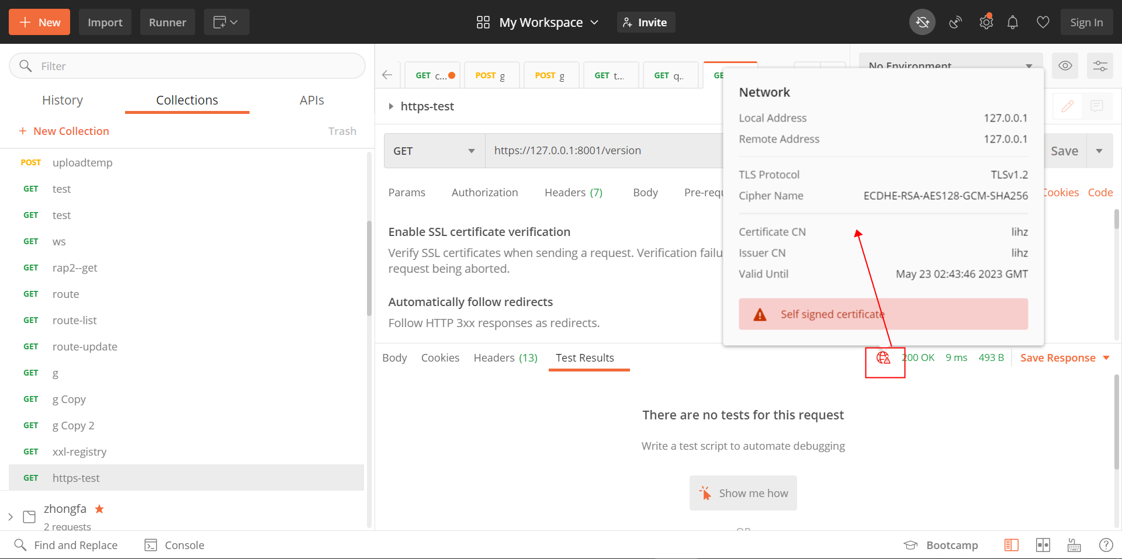Screen dimensions: 1122x559
Task: Open the Save button dropdown arrow
Action: click(x=1099, y=151)
